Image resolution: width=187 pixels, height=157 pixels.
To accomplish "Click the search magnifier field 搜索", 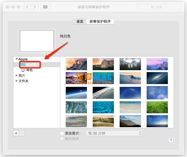I will pyautogui.click(x=159, y=7).
